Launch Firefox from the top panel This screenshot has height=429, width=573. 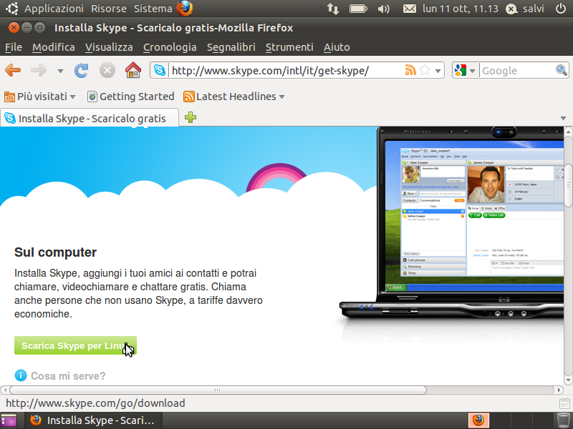click(x=185, y=9)
